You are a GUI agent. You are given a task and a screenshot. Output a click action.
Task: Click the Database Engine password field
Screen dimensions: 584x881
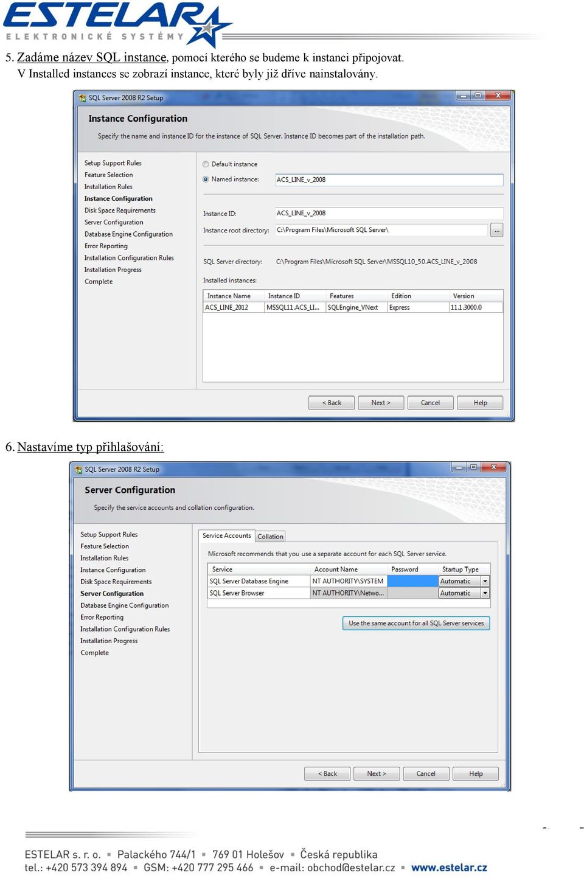point(412,582)
